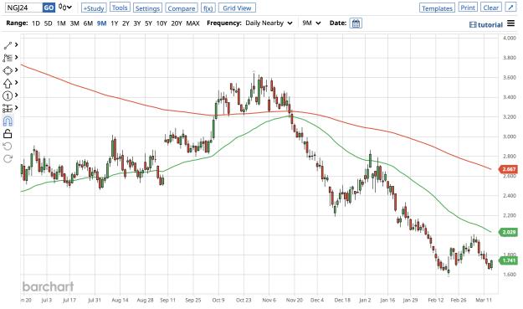Open the date picker calendar icon
The height and width of the screenshot is (309, 523).
pyautogui.click(x=356, y=23)
